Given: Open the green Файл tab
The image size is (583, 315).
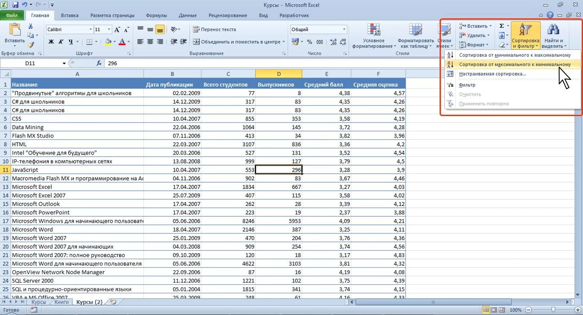Looking at the screenshot, I should tap(12, 15).
